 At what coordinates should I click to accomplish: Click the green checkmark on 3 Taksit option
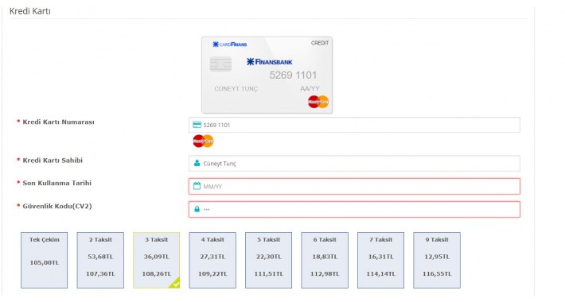(x=176, y=284)
